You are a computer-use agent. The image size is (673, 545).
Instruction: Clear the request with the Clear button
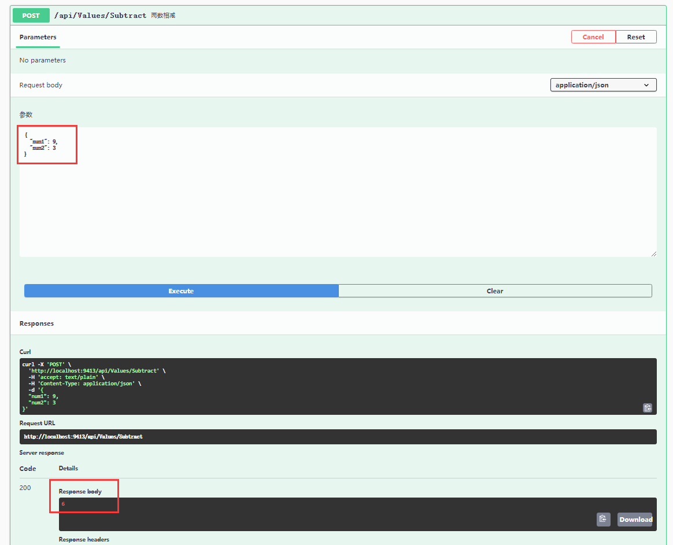click(495, 290)
